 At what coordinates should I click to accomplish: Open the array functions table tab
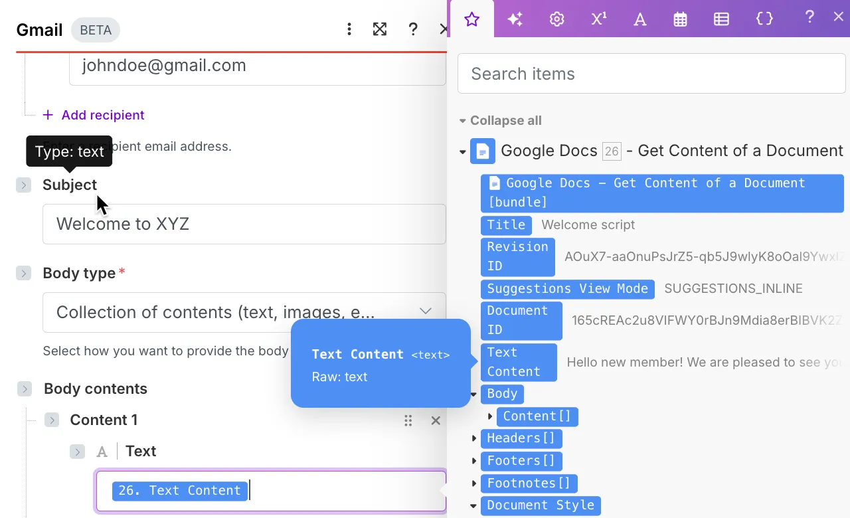click(x=721, y=19)
